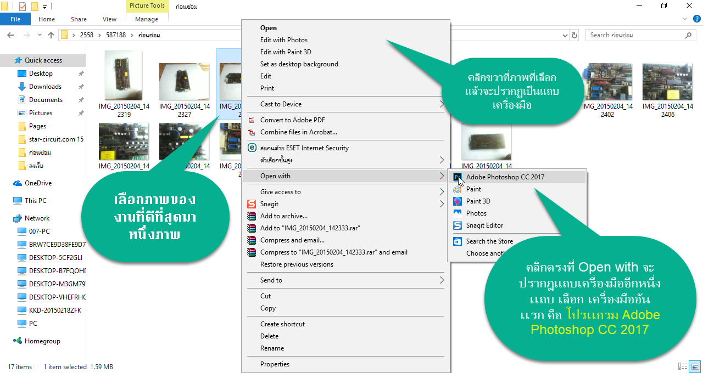This screenshot has height=373, width=703.
Task: Click the Paint 3D icon in submenu
Action: (457, 201)
